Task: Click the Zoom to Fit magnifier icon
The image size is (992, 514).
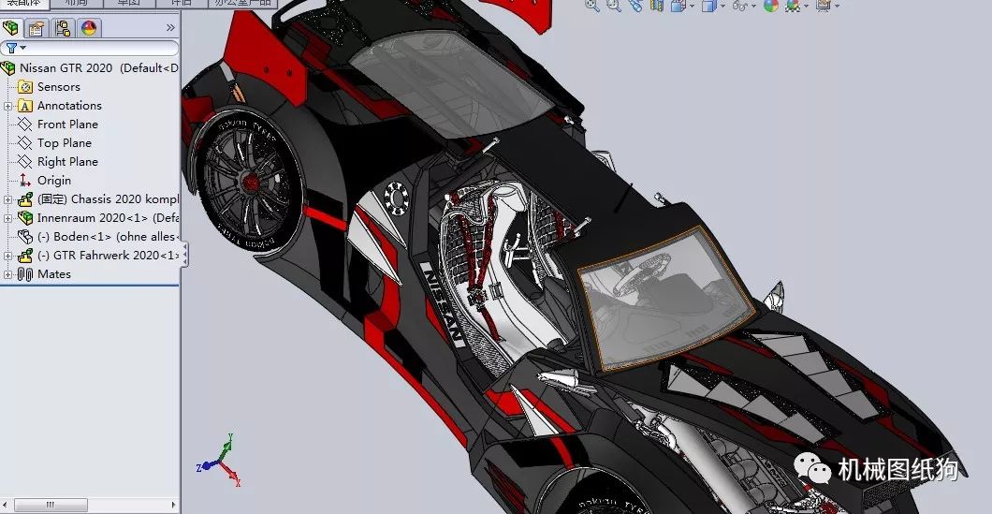Action: coord(592,6)
